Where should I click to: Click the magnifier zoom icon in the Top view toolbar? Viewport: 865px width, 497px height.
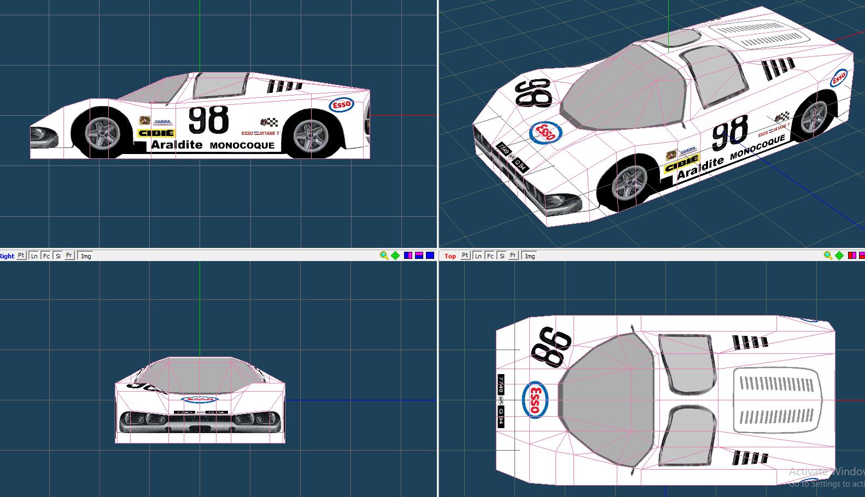(828, 256)
